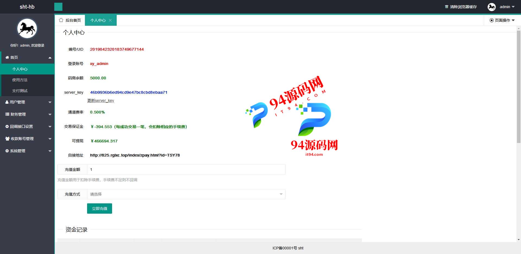521x254 pixels.
Task: Click 清除浏览器缓存 in the header
Action: pyautogui.click(x=463, y=7)
